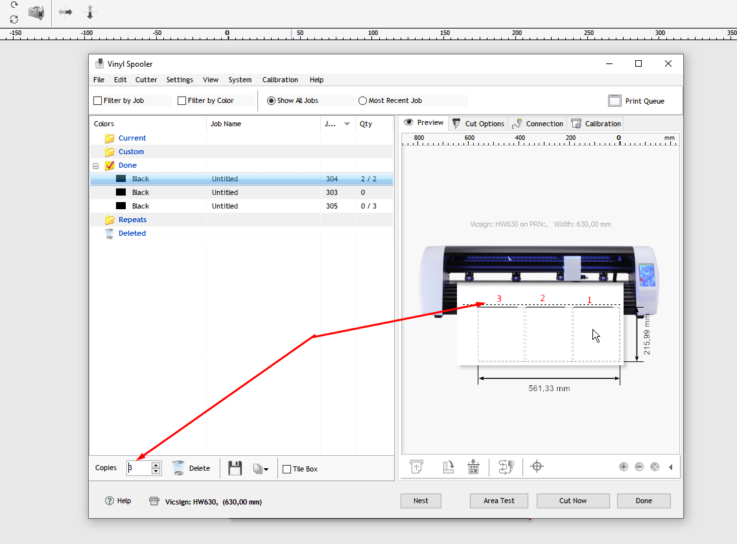The width and height of the screenshot is (737, 544).
Task: Click the Deleted trash bin icon in tree
Action: 110,234
